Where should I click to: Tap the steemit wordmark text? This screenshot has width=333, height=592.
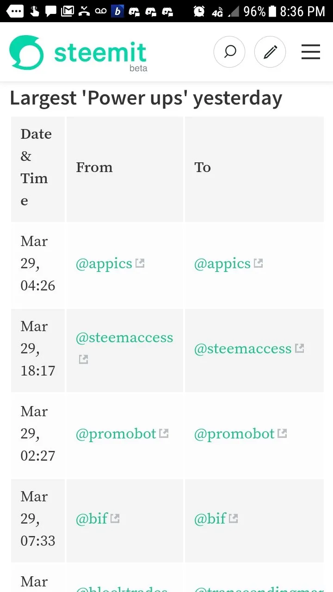pos(100,52)
